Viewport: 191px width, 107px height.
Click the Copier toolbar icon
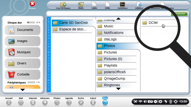point(94,4)
